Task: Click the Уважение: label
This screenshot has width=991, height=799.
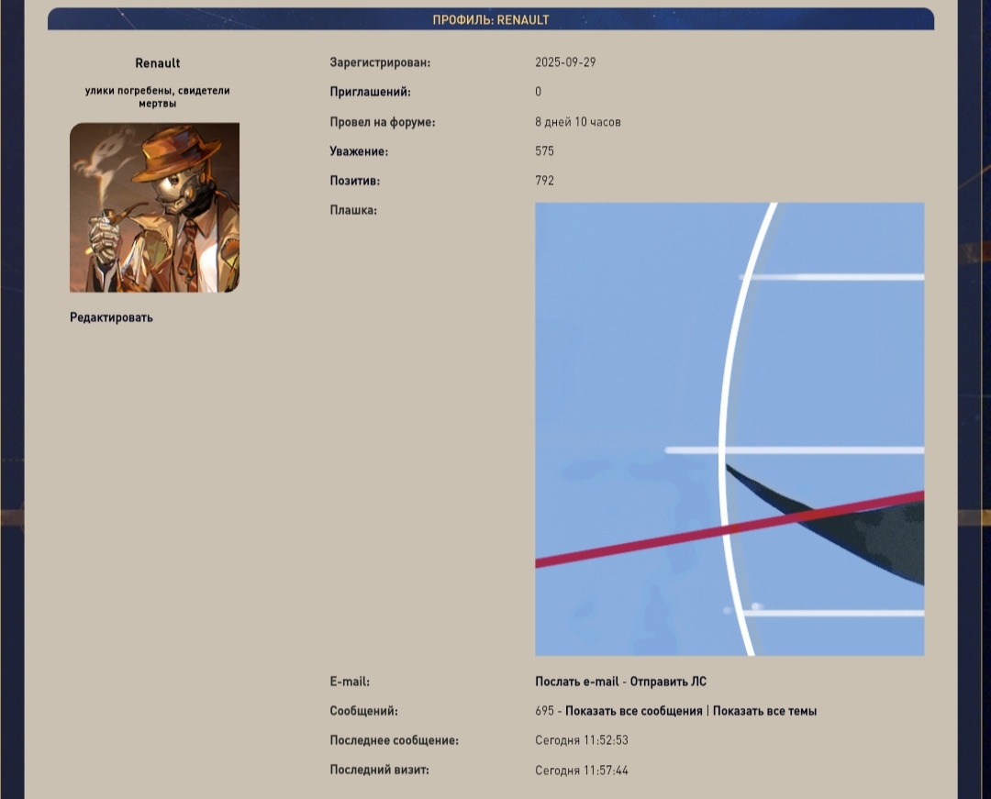Action: [359, 151]
